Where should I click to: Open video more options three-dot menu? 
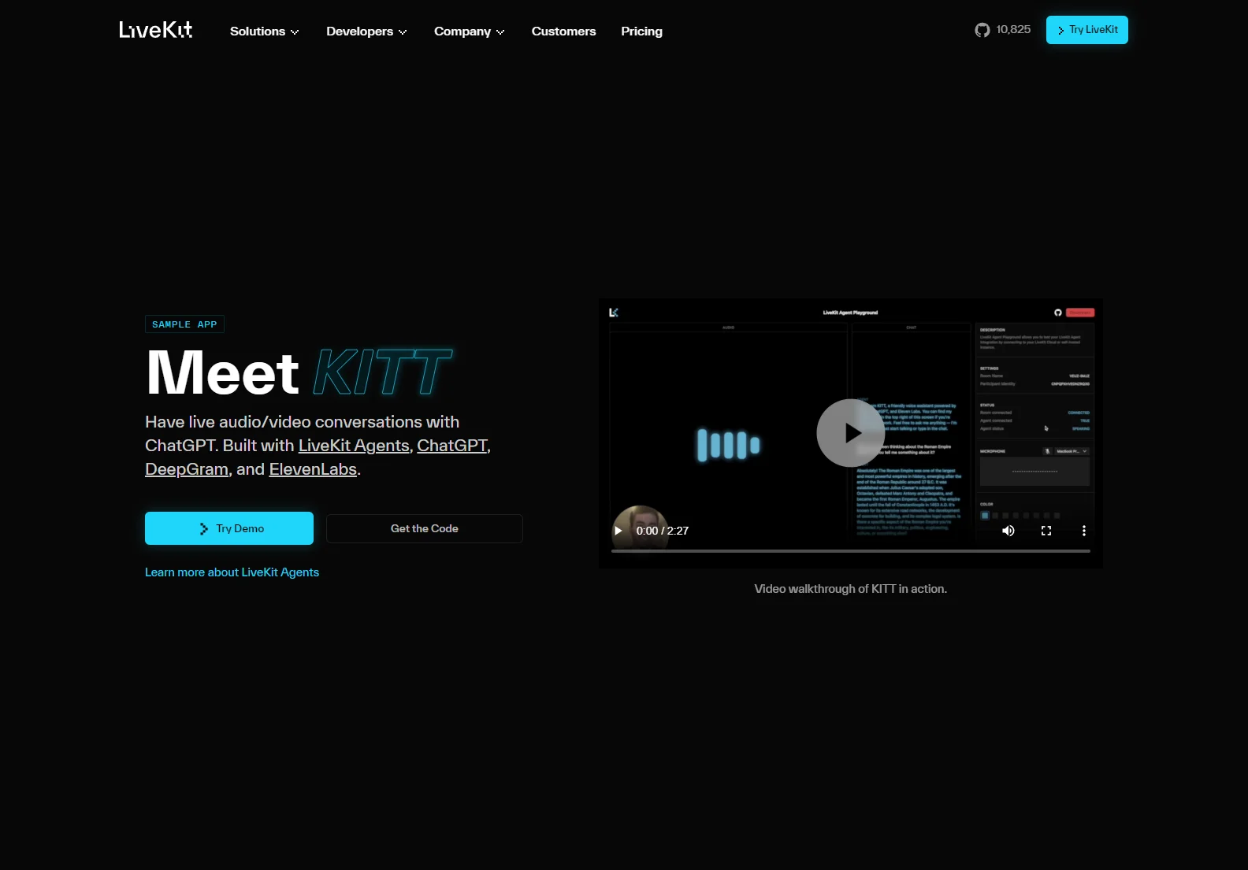pyautogui.click(x=1084, y=531)
